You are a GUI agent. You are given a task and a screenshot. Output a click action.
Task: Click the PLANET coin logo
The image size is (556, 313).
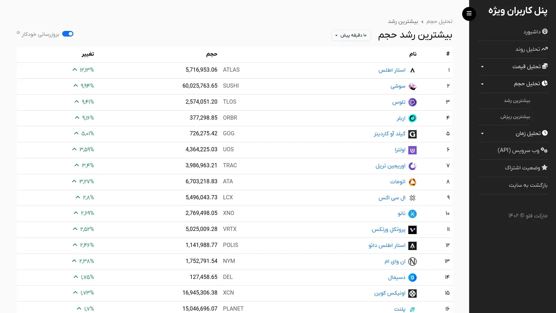point(412,309)
